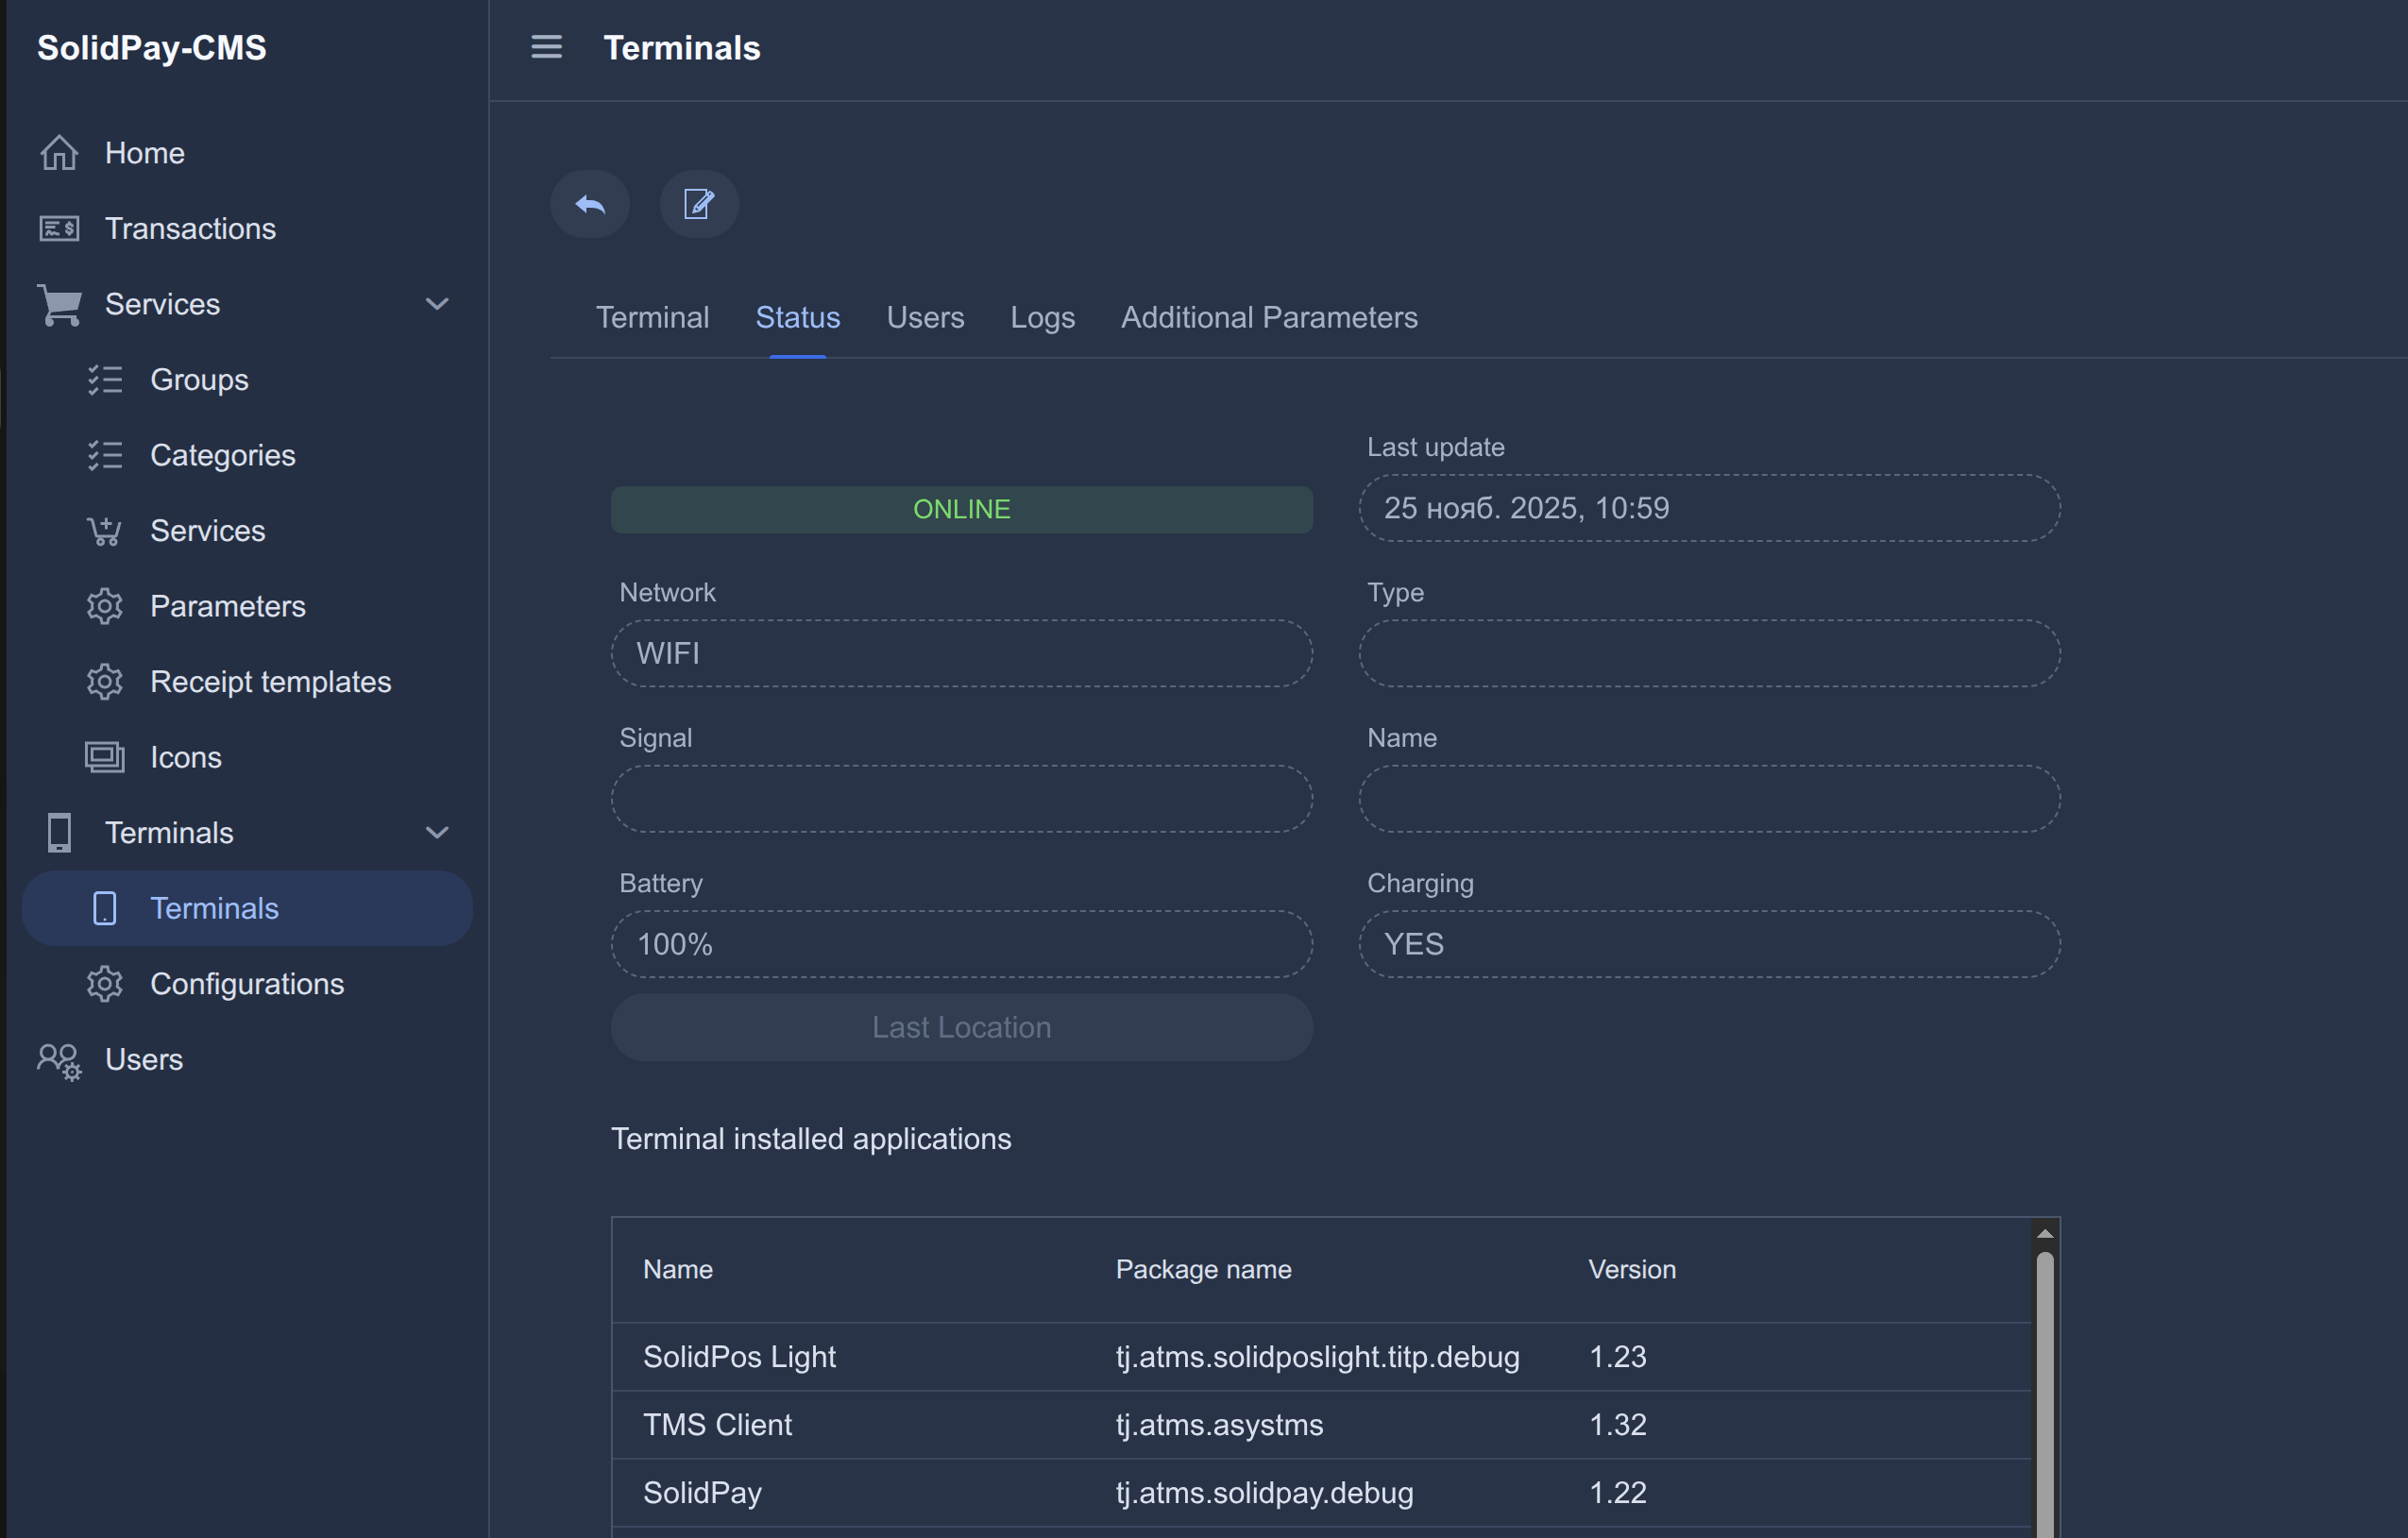This screenshot has height=1538, width=2408.
Task: Click the Parameters gear icon
Action: pos(105,606)
